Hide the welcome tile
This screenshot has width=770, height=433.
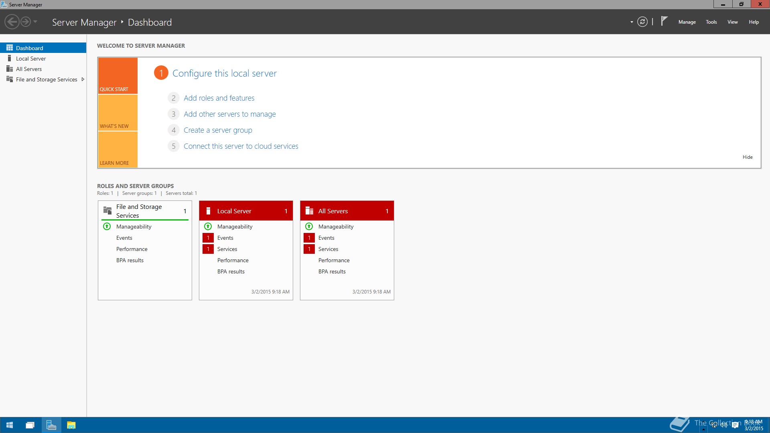point(748,157)
